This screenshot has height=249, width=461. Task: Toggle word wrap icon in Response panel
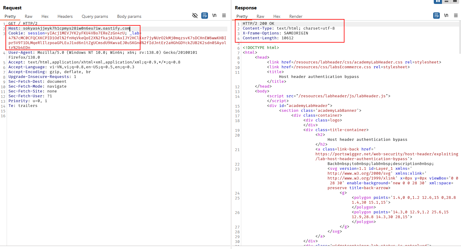pyautogui.click(x=436, y=15)
